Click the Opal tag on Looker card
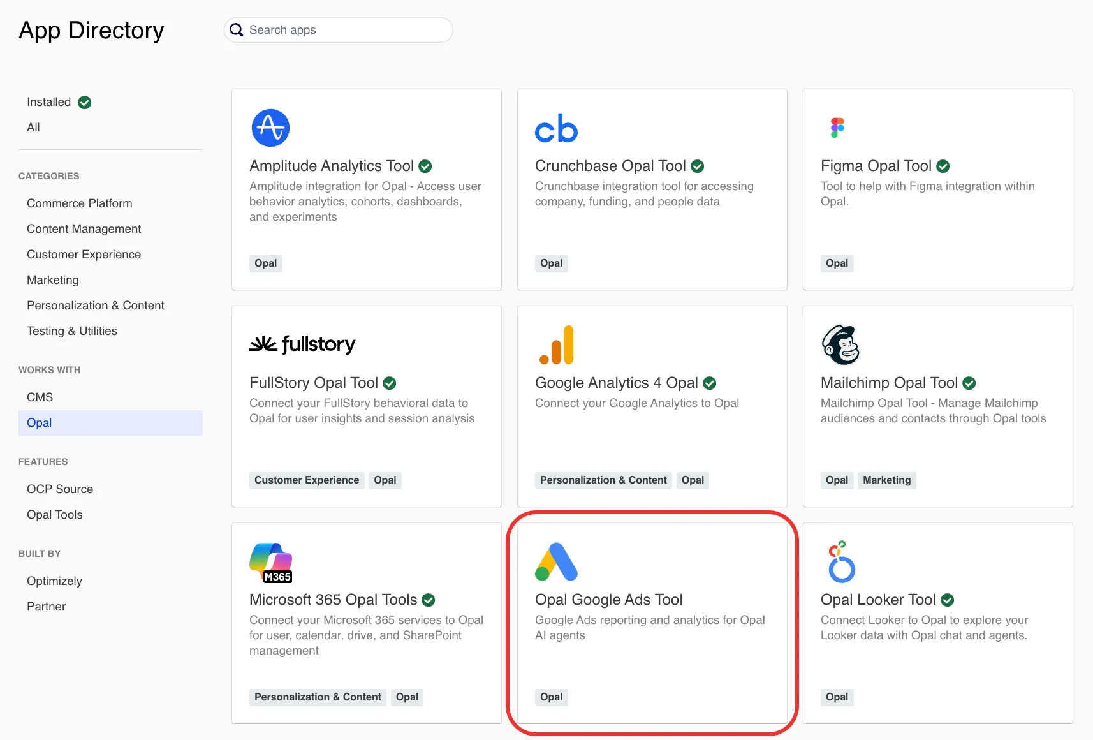Viewport: 1093px width, 740px height. [x=837, y=697]
